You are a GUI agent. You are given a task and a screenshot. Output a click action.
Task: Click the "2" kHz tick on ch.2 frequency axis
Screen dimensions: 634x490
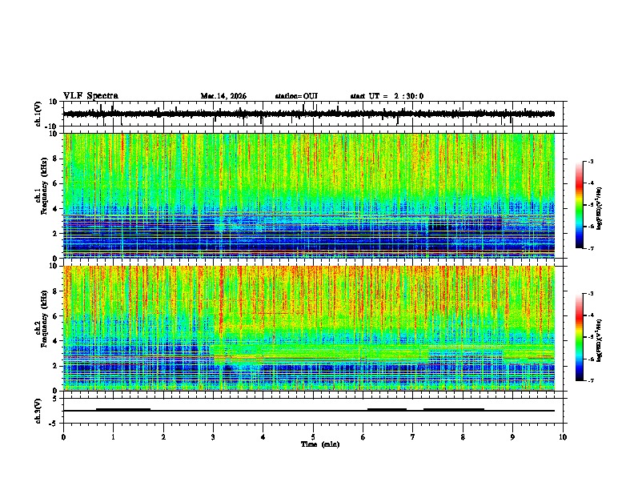pyautogui.click(x=56, y=366)
